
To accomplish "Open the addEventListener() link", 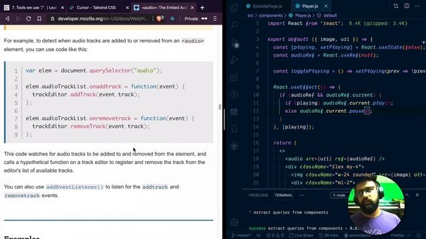I will tap(75, 187).
